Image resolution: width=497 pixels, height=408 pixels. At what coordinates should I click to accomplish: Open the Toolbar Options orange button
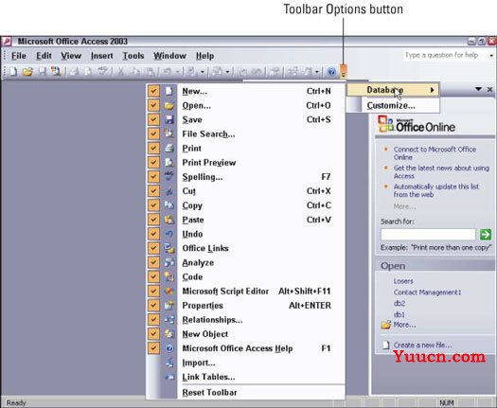pos(344,72)
